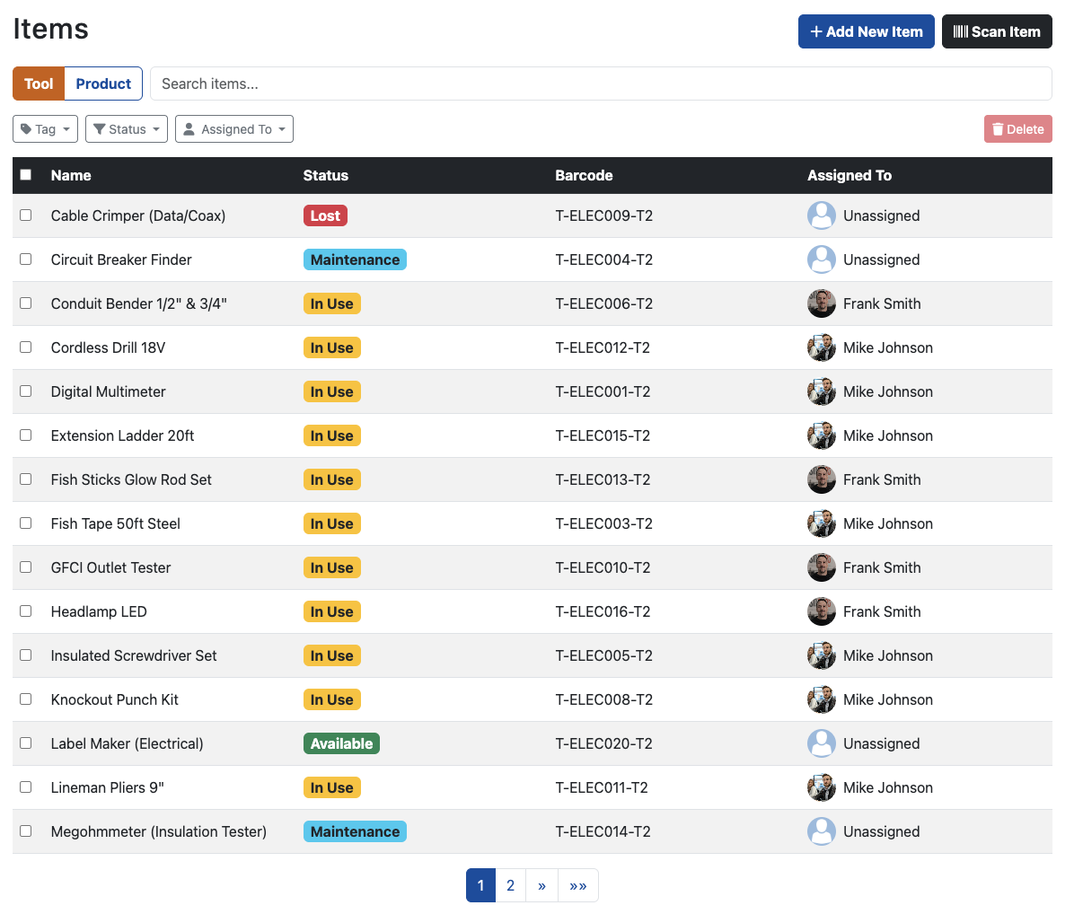Click the person icon in Assigned To filter

click(x=189, y=128)
